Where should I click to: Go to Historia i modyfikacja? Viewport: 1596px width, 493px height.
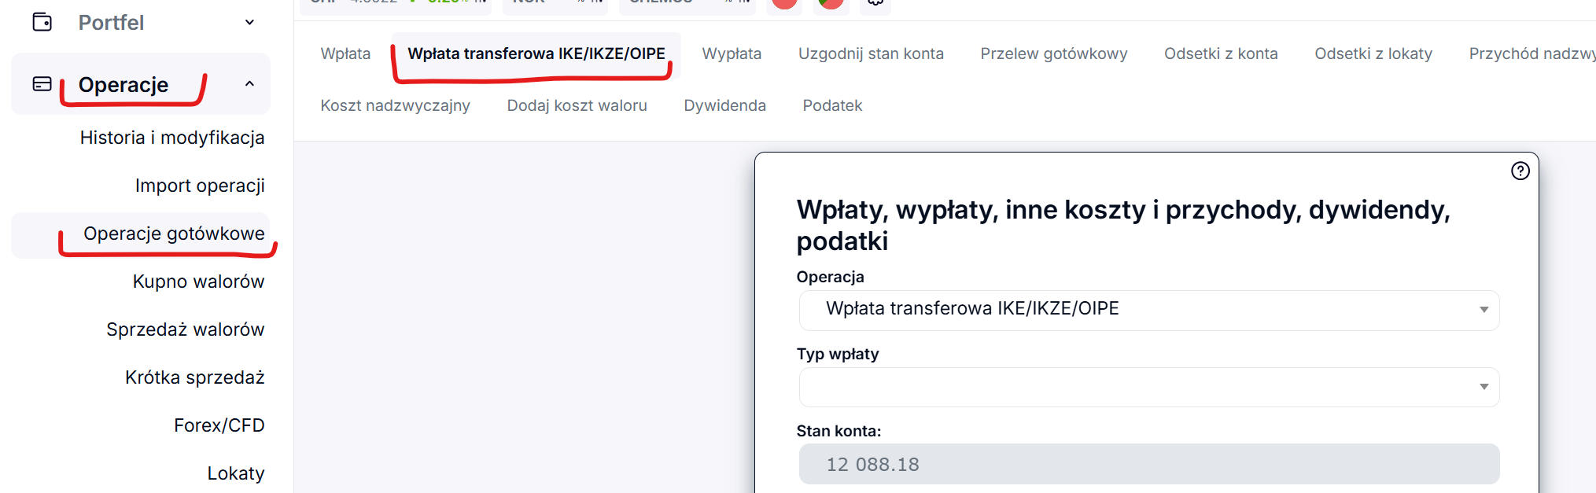coord(172,138)
